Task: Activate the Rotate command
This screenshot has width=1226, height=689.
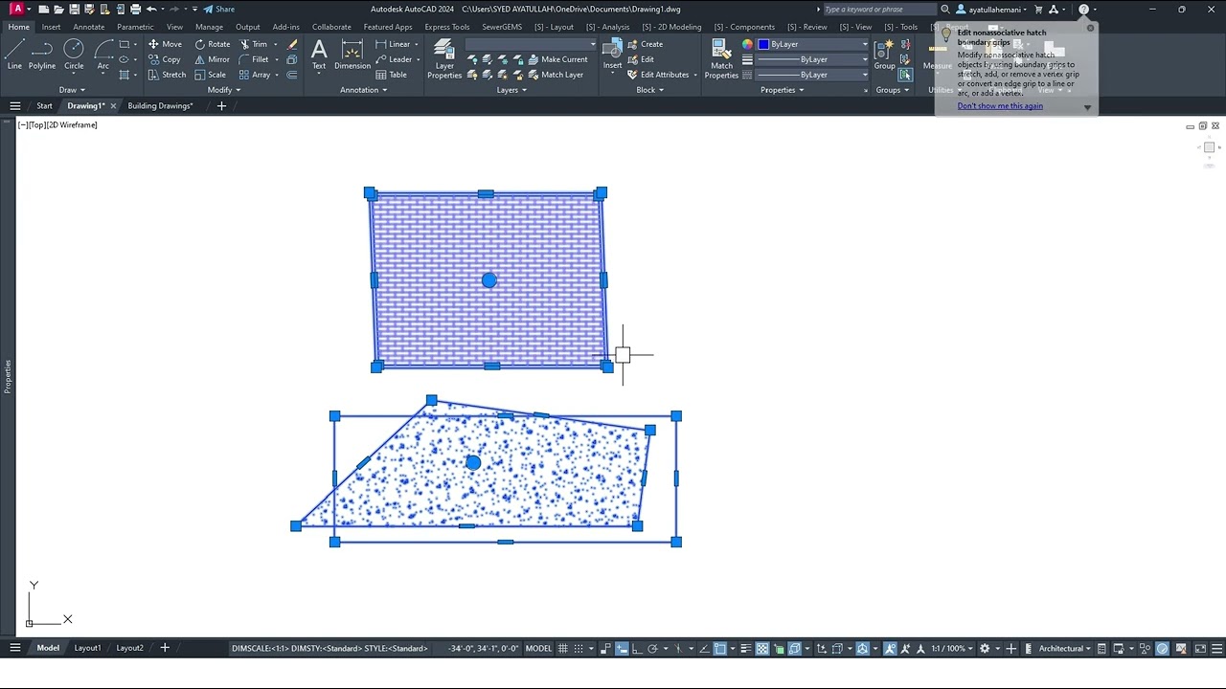Action: pos(213,44)
